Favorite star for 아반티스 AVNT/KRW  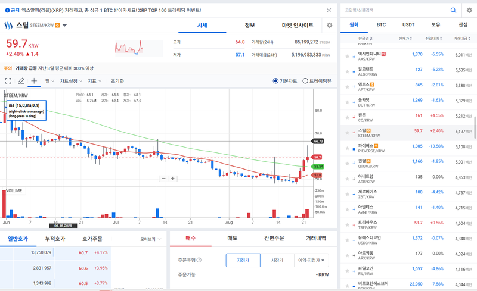coord(347,209)
